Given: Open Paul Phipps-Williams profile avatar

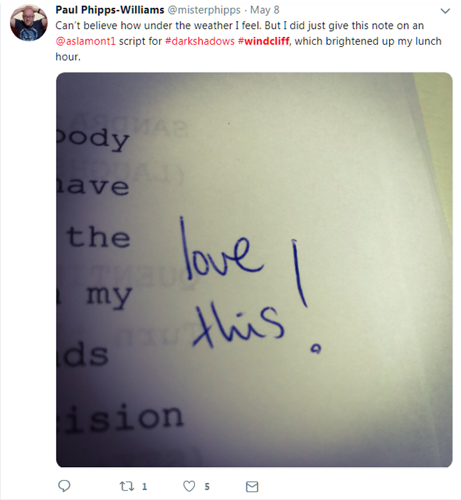Looking at the screenshot, I should (x=29, y=22).
